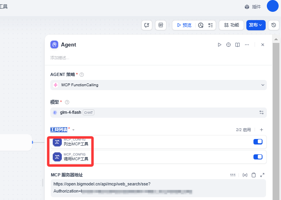Click the 预览 preview button

184,25
